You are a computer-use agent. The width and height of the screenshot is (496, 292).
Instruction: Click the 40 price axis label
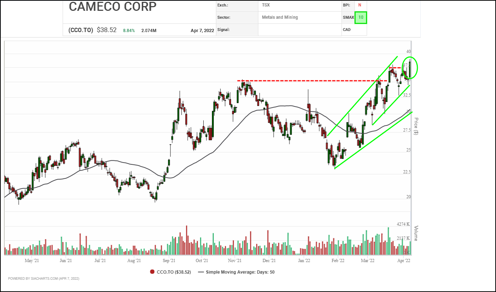(x=408, y=52)
